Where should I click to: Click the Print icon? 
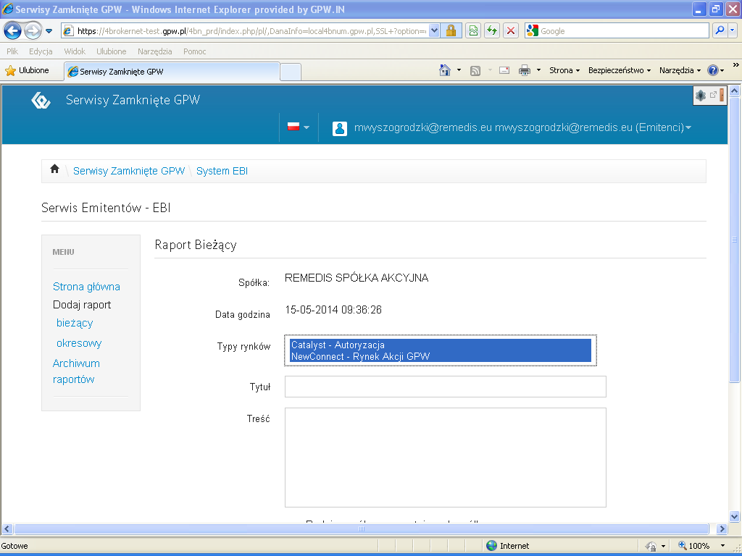525,70
